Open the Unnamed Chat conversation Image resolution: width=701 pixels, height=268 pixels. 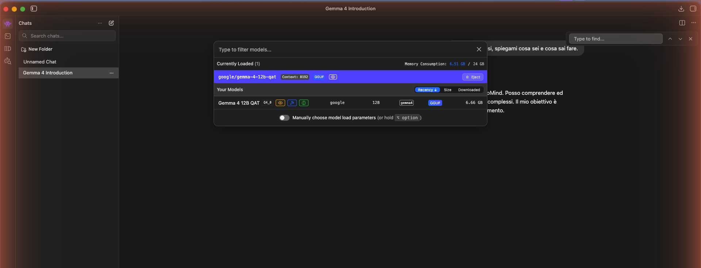[40, 62]
